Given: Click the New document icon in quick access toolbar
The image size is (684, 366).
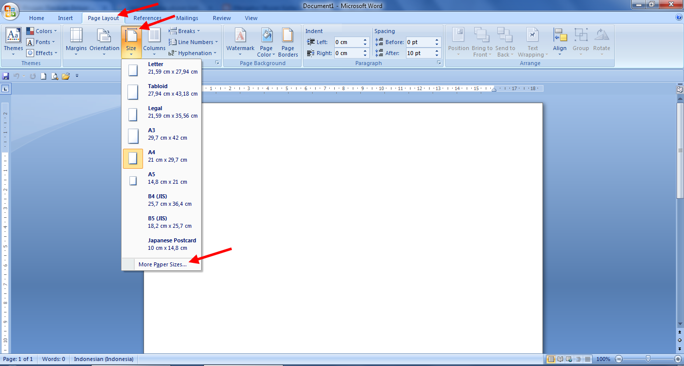Looking at the screenshot, I should tap(44, 76).
